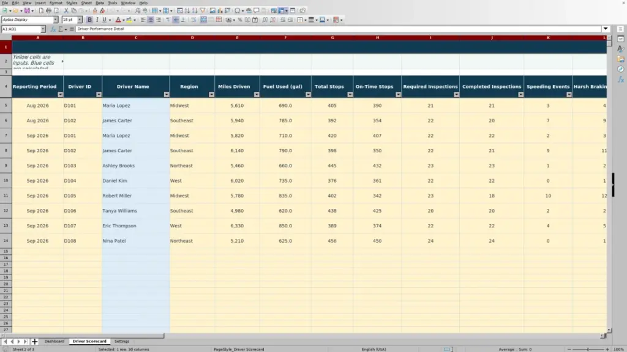Click the Copy icon in toolbar
Screen dimensions: 627x352
(73, 10)
